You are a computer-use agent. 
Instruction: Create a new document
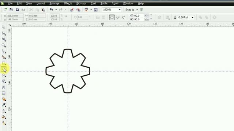pyautogui.click(x=5, y=10)
